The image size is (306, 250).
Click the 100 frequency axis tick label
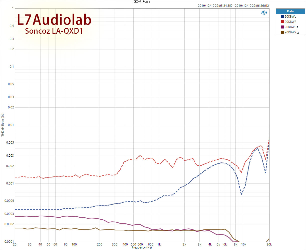pos(74,244)
